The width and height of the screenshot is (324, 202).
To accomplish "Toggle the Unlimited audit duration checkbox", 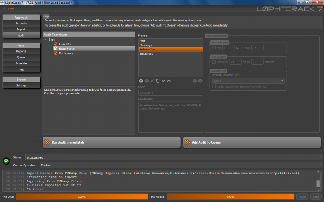I will (x=213, y=62).
